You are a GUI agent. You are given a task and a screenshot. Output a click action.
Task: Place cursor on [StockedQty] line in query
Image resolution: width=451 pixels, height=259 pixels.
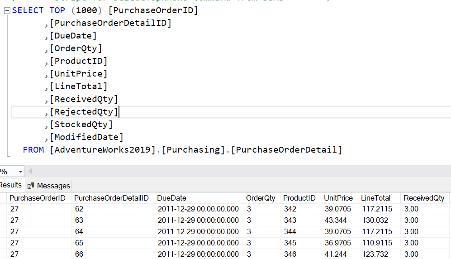[x=81, y=125]
